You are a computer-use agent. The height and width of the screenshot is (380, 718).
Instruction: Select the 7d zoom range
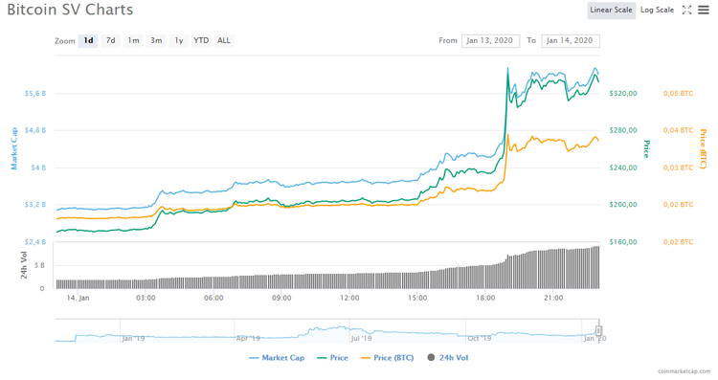pos(111,41)
